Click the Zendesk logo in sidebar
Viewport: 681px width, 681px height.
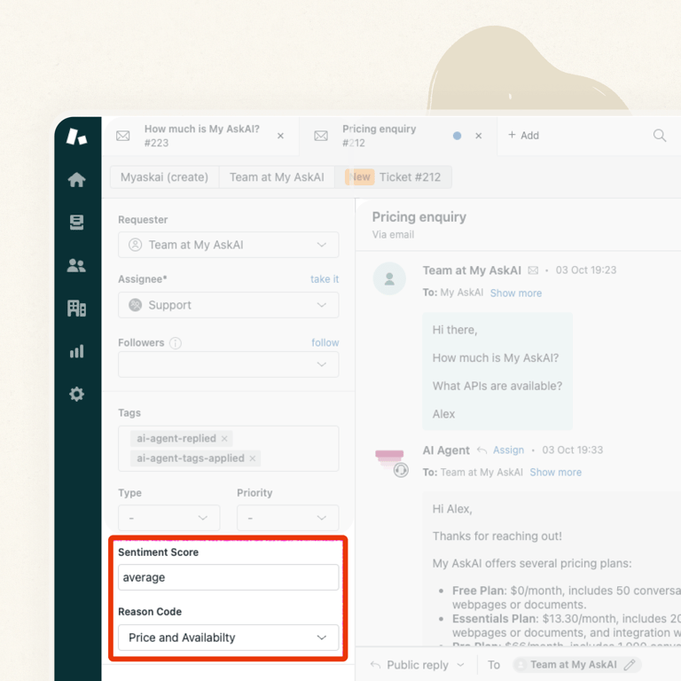coord(76,137)
